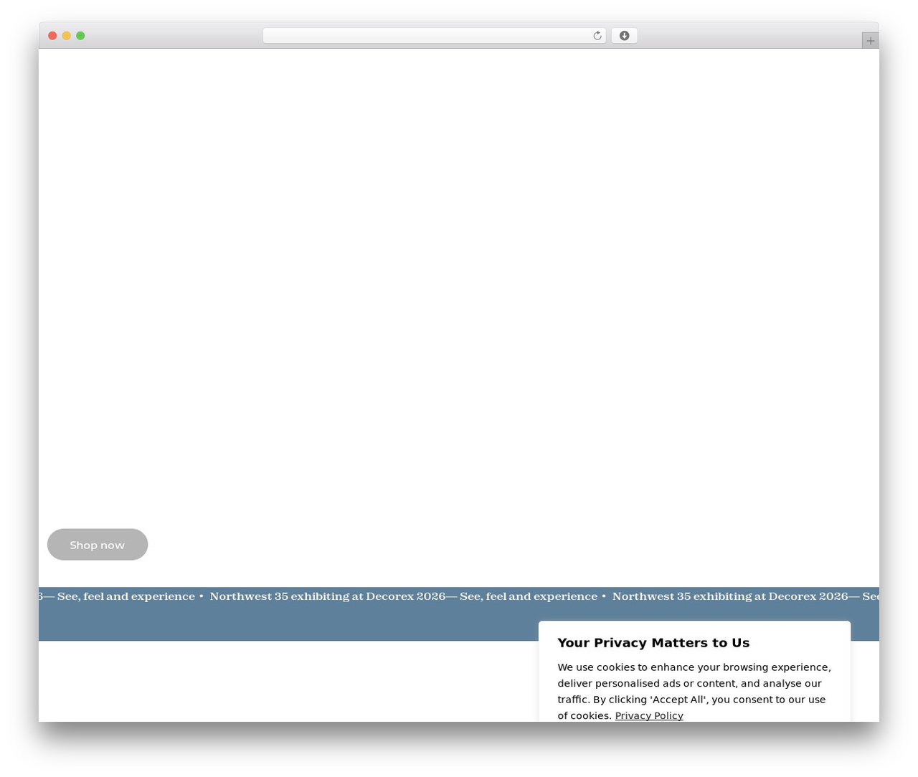
Task: Focus the browser address bar
Action: click(434, 36)
